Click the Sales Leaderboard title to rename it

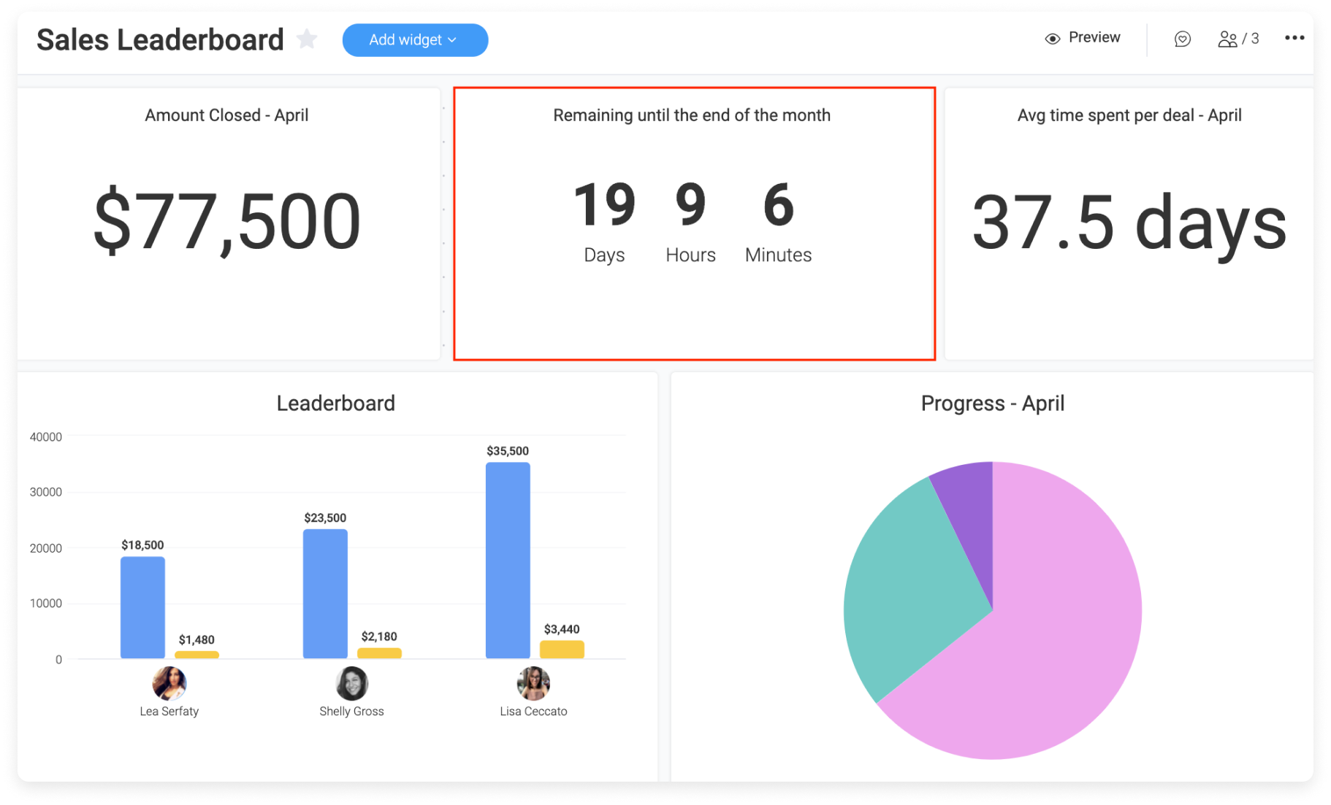(160, 39)
